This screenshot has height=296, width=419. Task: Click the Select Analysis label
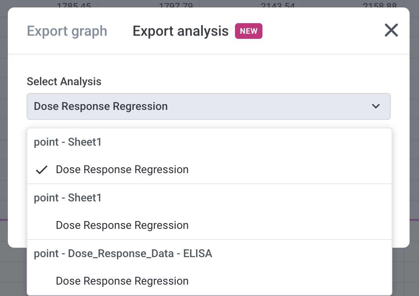point(64,81)
